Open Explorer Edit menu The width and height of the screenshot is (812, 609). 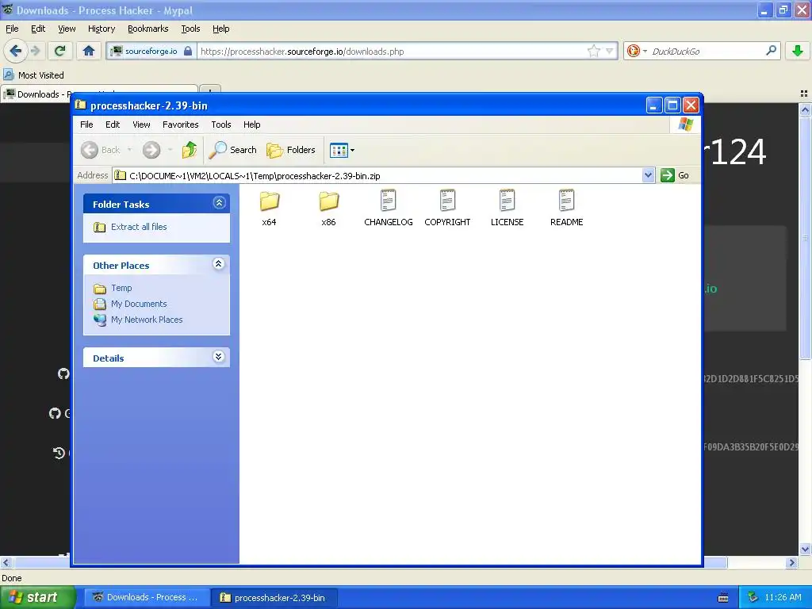pos(113,124)
